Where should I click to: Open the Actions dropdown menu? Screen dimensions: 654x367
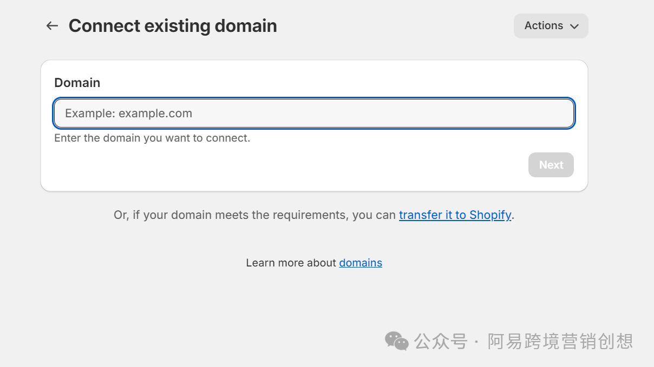click(x=551, y=26)
